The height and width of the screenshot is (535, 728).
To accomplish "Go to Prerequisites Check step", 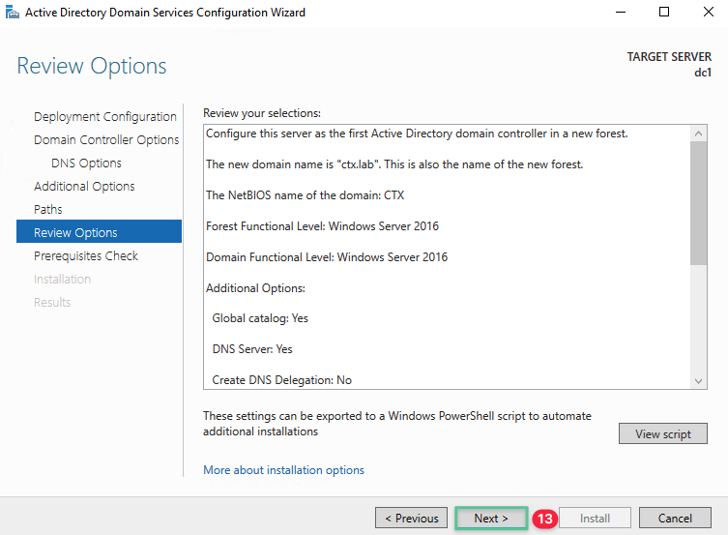I will point(86,255).
